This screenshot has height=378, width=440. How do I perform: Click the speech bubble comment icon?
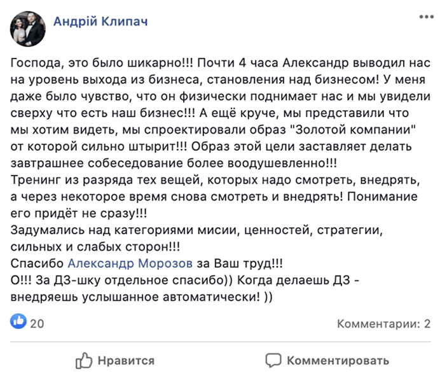coord(273,360)
